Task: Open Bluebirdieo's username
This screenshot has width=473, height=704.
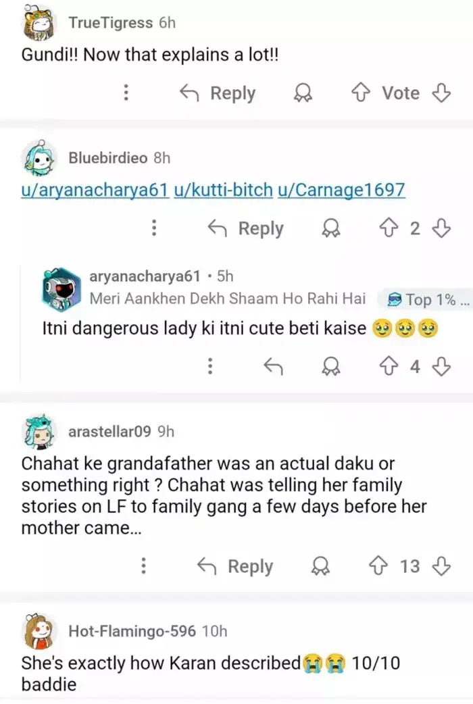Action: click(x=107, y=159)
